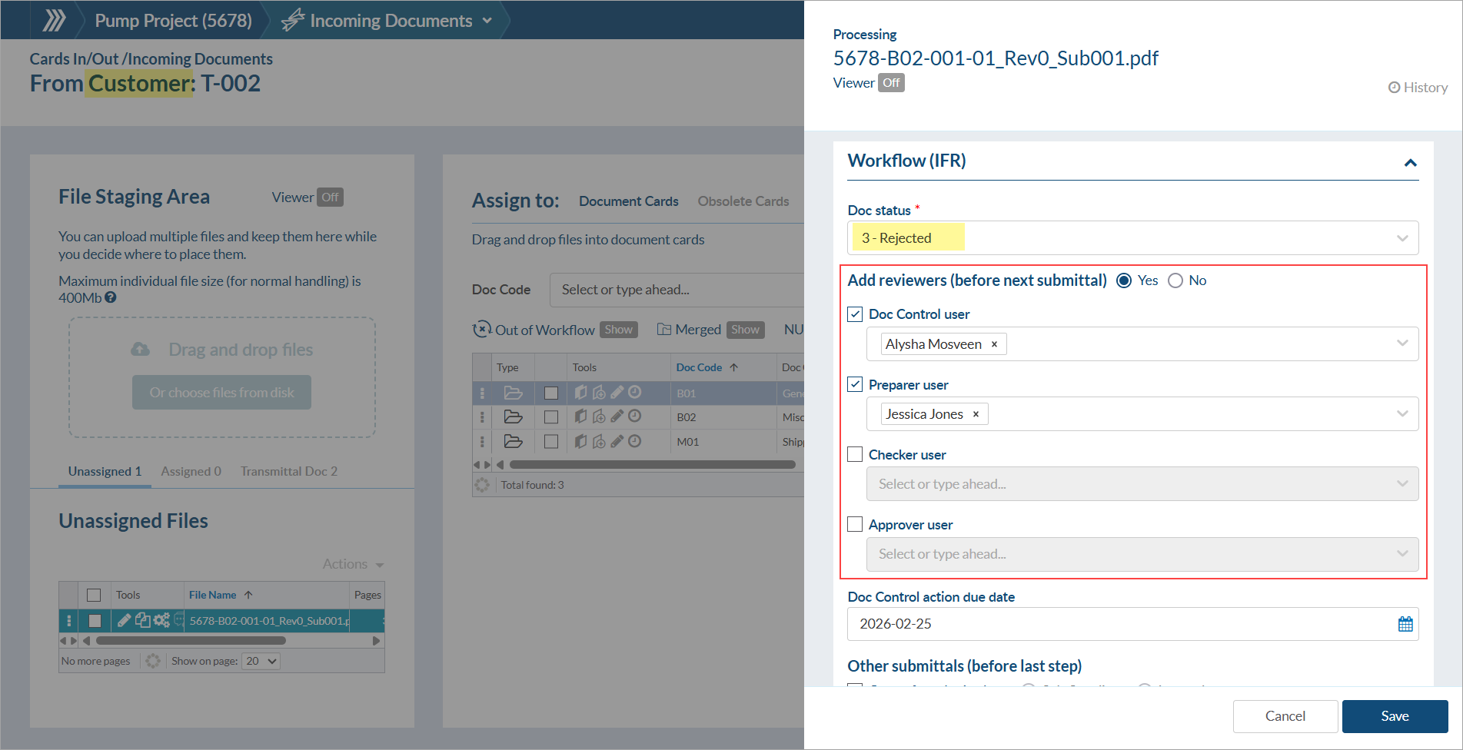Click Show next to Out of Workflow
This screenshot has height=750, width=1463.
pos(618,329)
